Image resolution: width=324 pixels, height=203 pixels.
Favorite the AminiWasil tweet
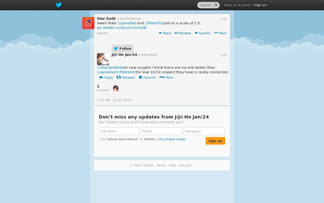(147, 77)
